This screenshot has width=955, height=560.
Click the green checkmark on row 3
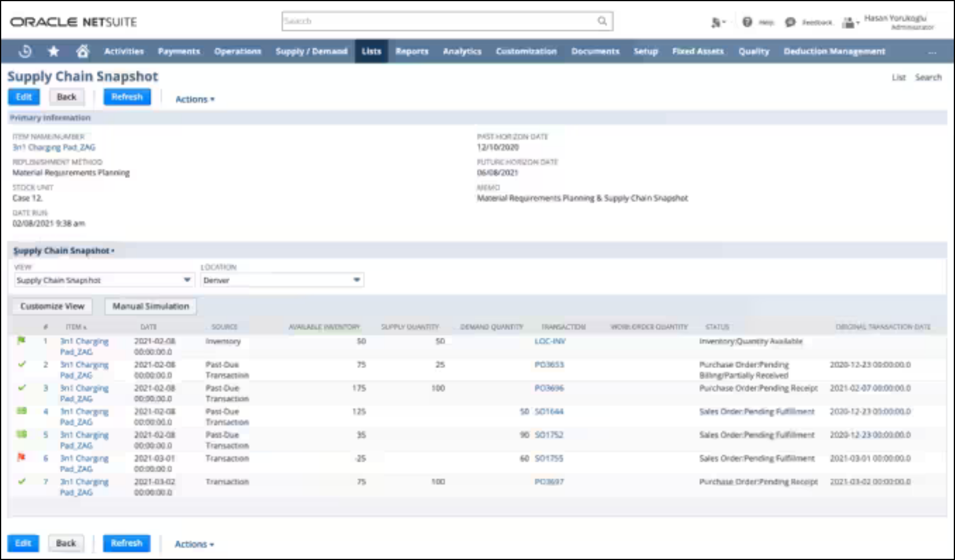22,388
